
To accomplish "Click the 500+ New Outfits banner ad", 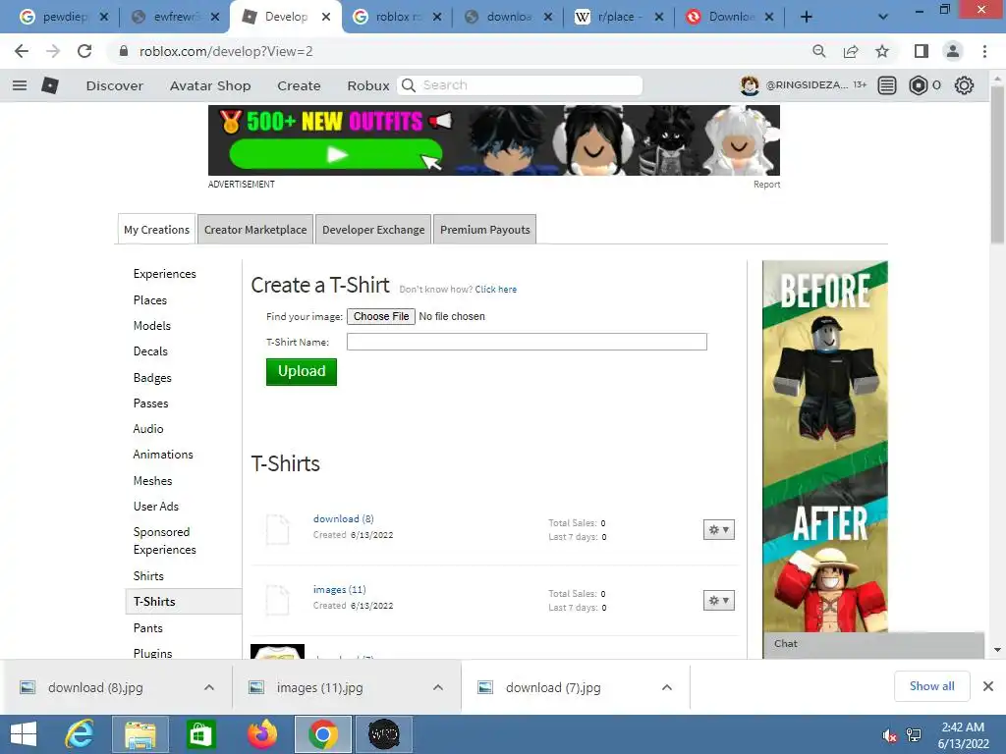I will pos(494,140).
